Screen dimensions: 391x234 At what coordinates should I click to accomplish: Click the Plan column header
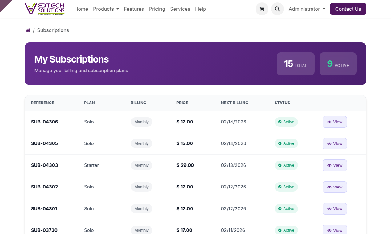point(90,103)
